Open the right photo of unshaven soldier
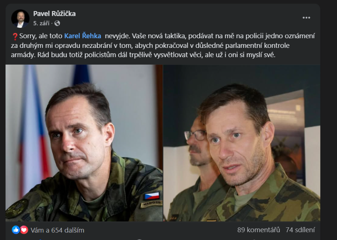The height and width of the screenshot is (240, 337). [242, 143]
